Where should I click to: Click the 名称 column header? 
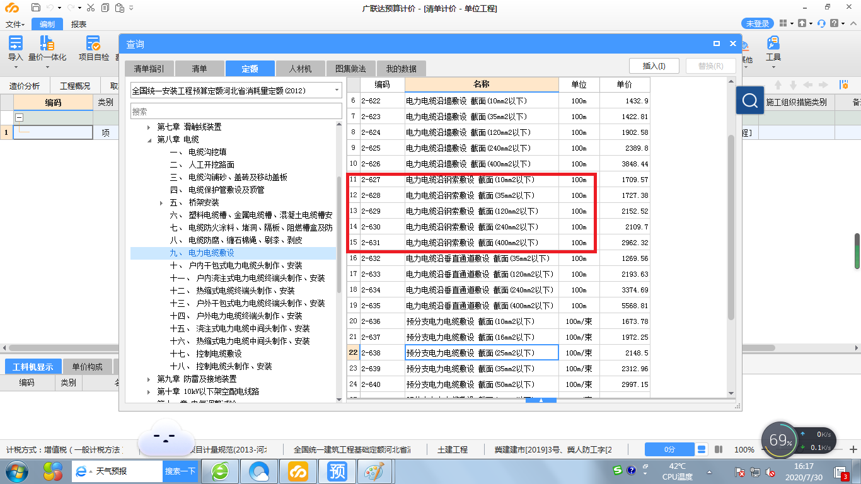[x=482, y=84]
